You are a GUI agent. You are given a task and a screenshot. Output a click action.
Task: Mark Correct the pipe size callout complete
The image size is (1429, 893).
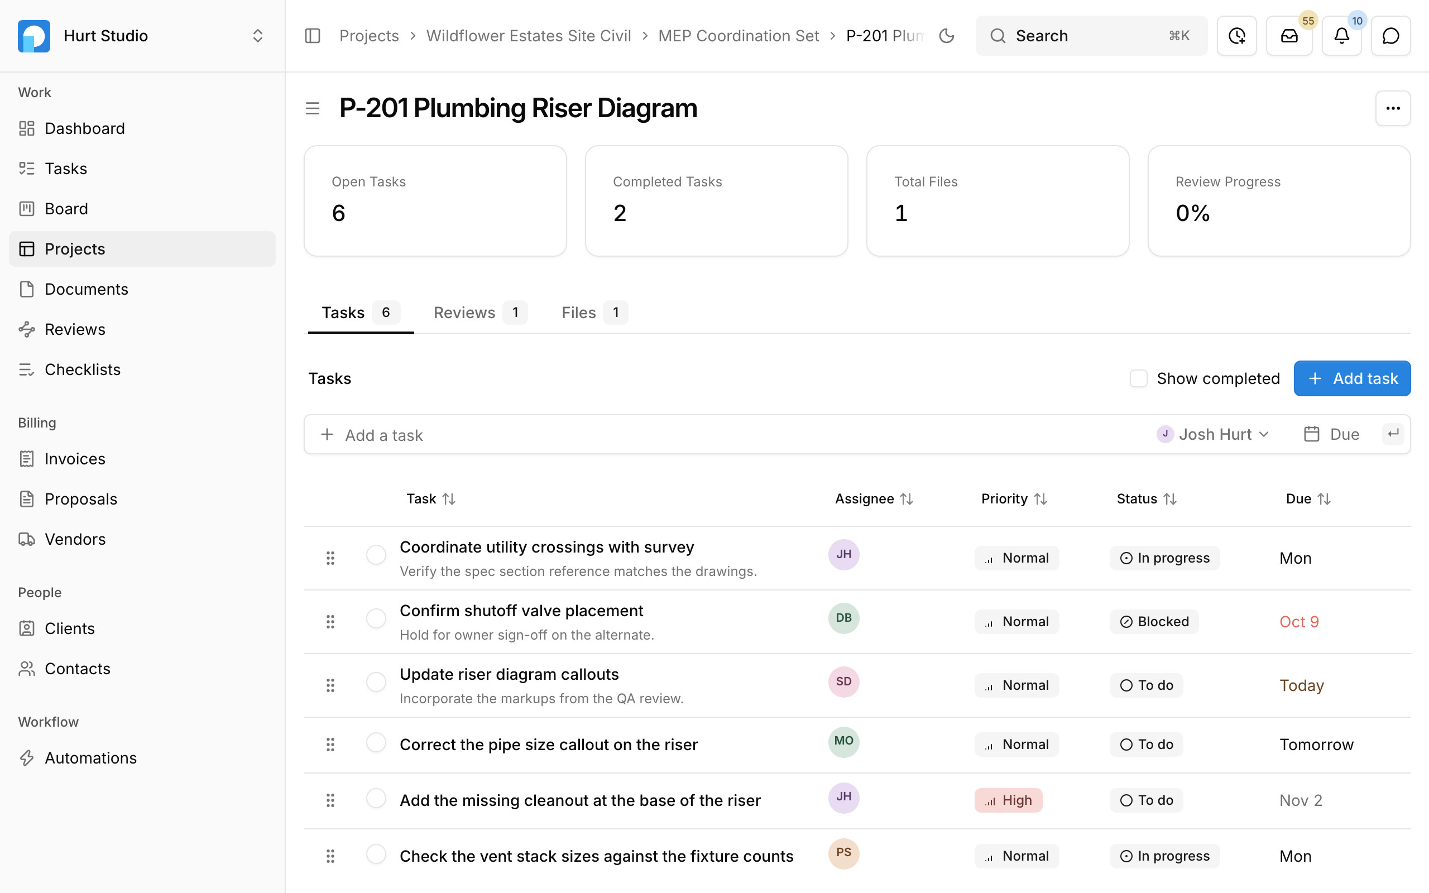point(376,742)
